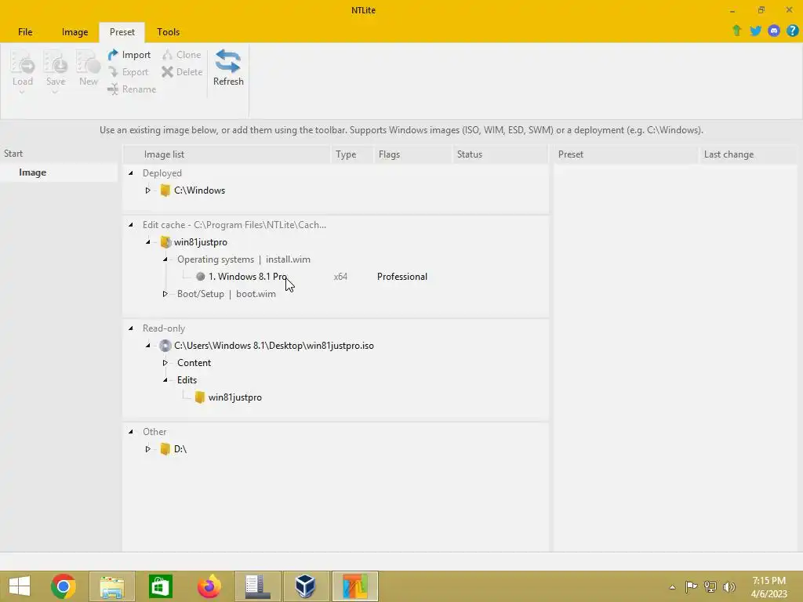The image size is (803, 602).
Task: Click the green update arrow icon
Action: point(736,31)
